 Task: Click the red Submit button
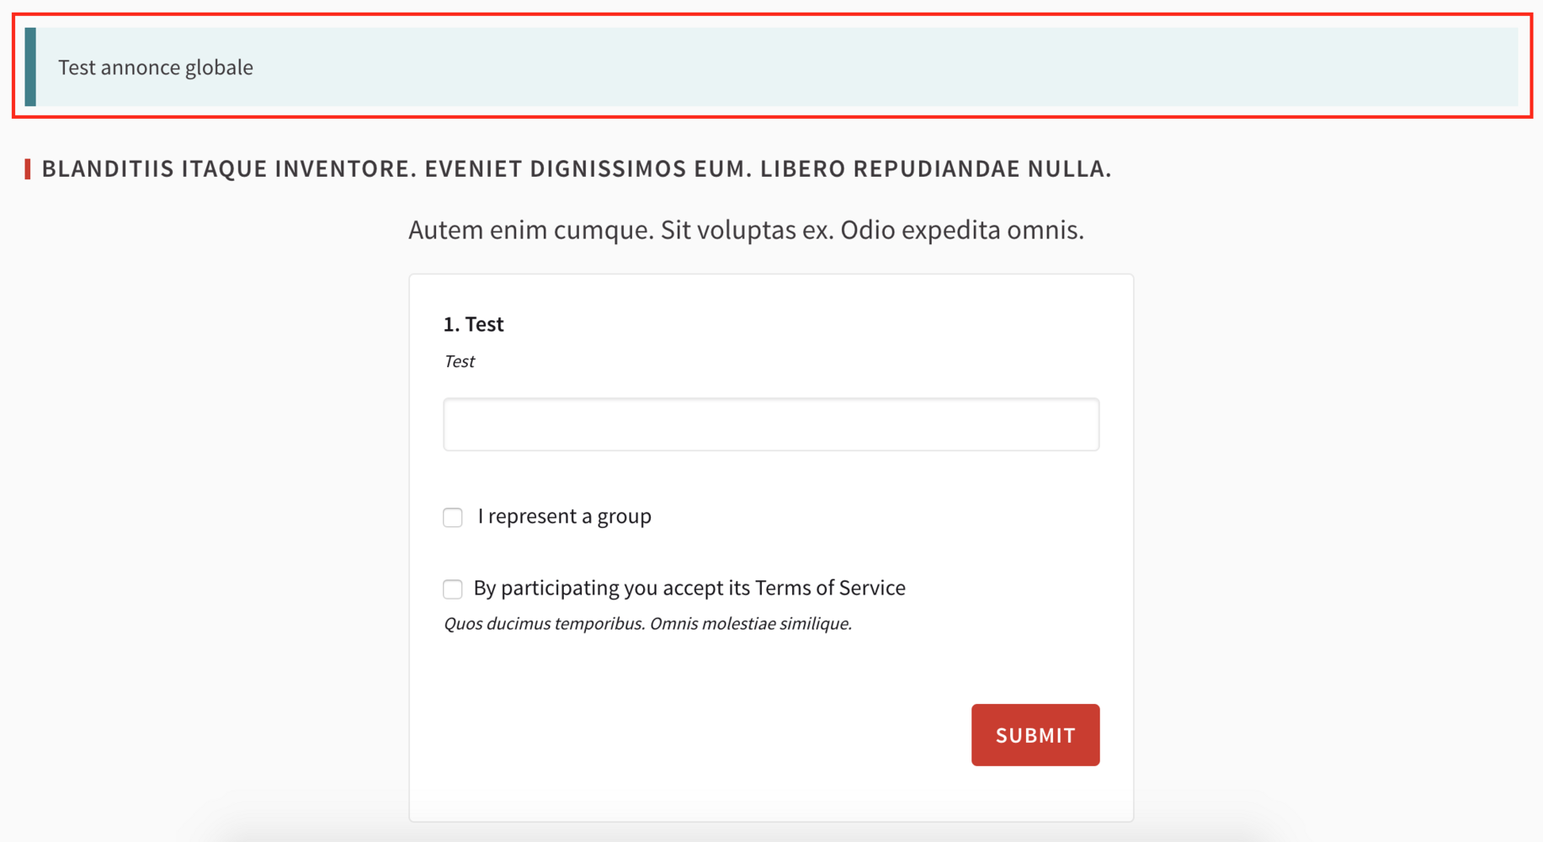click(1035, 735)
